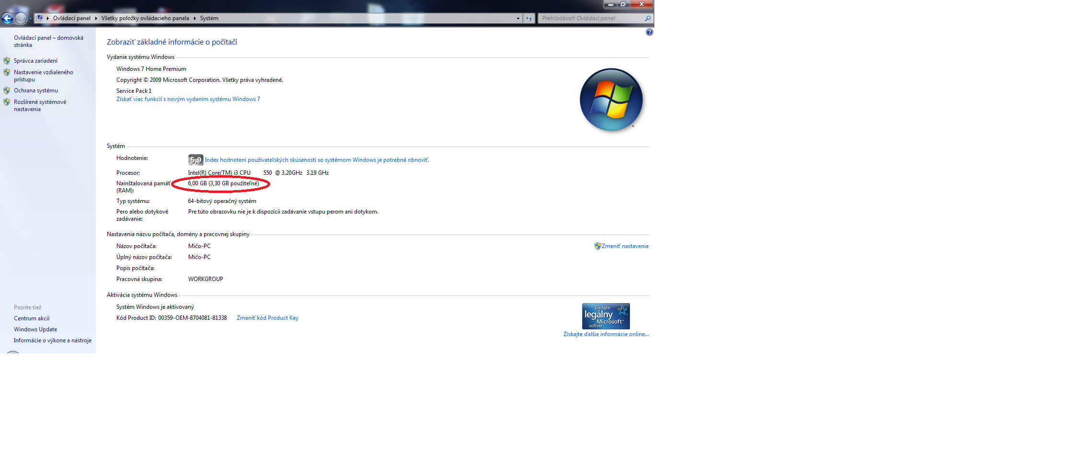Open Informácie o výkone a nástroje
Image resolution: width=1074 pixels, height=451 pixels.
(53, 340)
